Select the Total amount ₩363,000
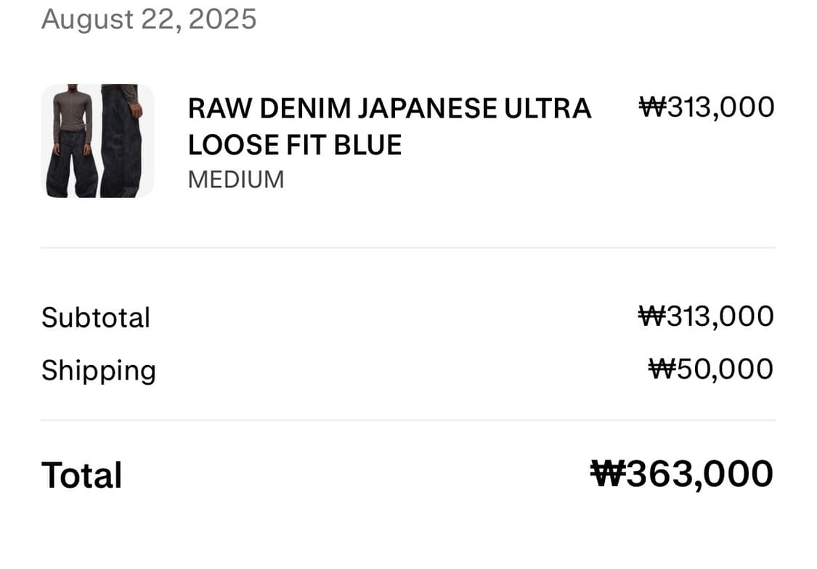The height and width of the screenshot is (569, 817). (x=682, y=474)
